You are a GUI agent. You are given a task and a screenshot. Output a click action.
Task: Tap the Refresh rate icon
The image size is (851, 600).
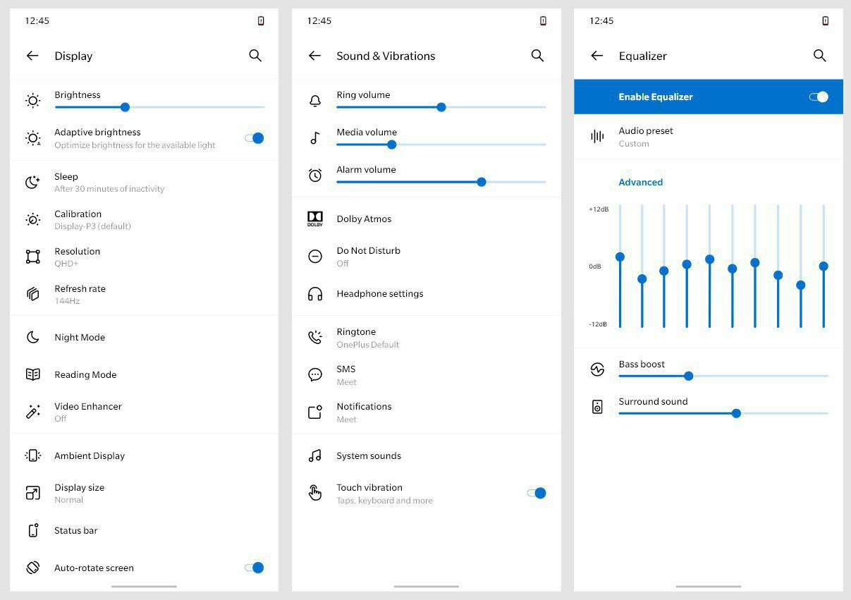click(x=32, y=294)
